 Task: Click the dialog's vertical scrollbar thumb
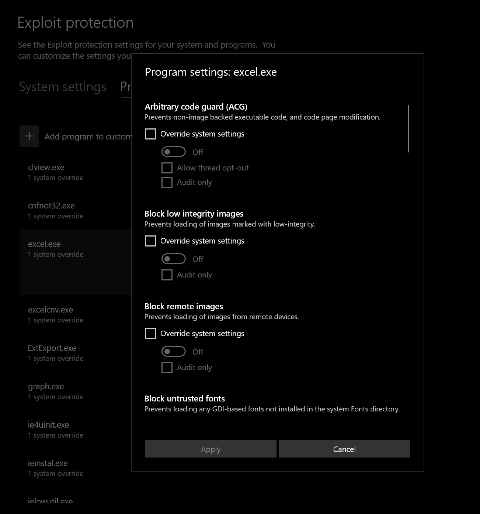(409, 128)
